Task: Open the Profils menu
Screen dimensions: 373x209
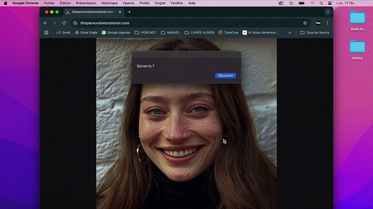Action: coord(145,3)
